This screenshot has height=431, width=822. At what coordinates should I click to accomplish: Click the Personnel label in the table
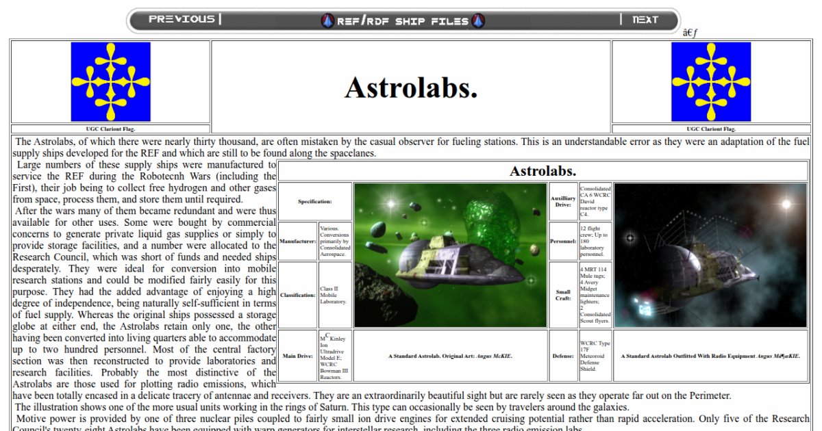[563, 241]
